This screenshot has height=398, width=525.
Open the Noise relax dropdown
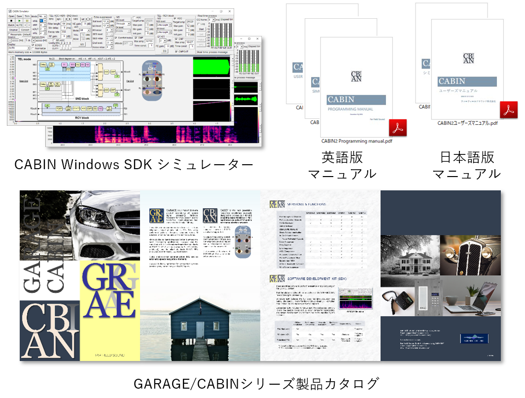(x=109, y=47)
